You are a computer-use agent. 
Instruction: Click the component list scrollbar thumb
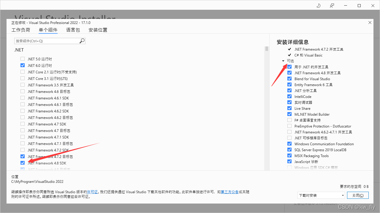(x=267, y=49)
